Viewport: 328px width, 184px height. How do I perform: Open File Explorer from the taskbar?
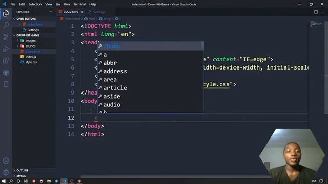click(49, 181)
